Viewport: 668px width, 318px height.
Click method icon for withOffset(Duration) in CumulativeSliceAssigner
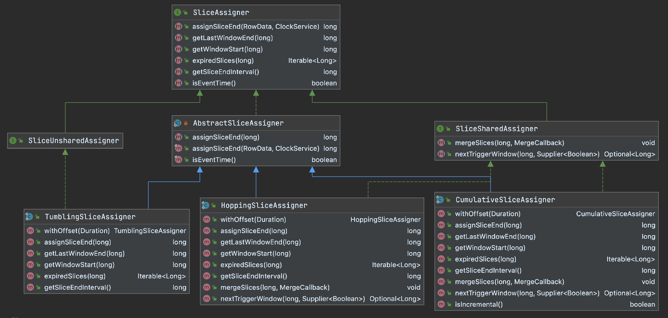coord(441,214)
